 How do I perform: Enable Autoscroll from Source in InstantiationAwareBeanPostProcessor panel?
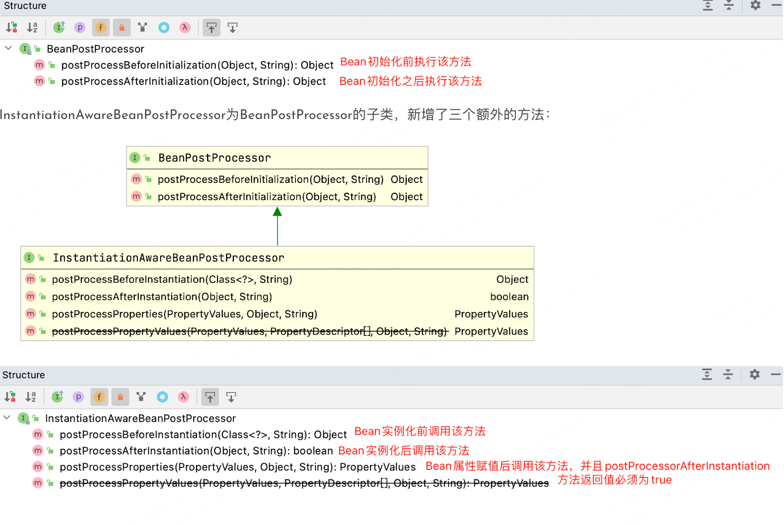(x=231, y=397)
